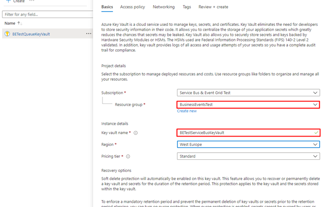Viewport: 323px width, 207px height.
Task: Go to Review + create tab
Action: point(213,7)
